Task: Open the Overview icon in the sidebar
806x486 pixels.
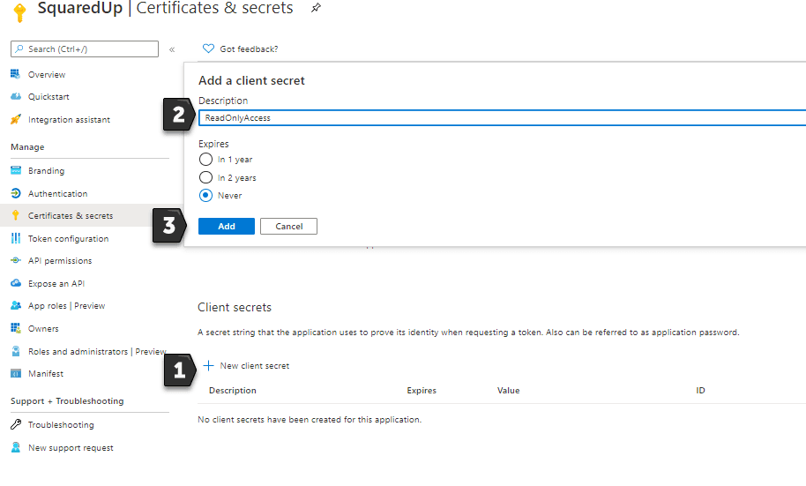Action: pos(15,74)
